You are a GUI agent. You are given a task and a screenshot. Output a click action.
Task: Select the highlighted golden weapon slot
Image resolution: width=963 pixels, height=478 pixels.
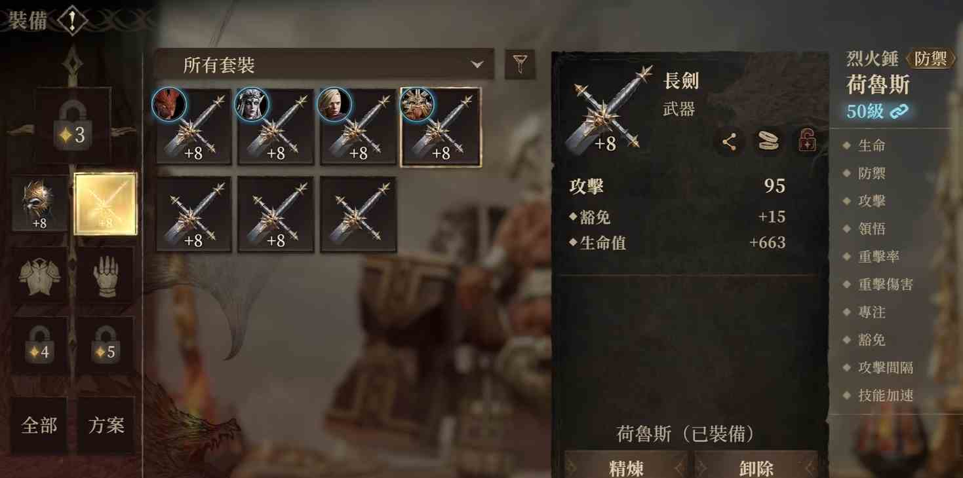106,204
